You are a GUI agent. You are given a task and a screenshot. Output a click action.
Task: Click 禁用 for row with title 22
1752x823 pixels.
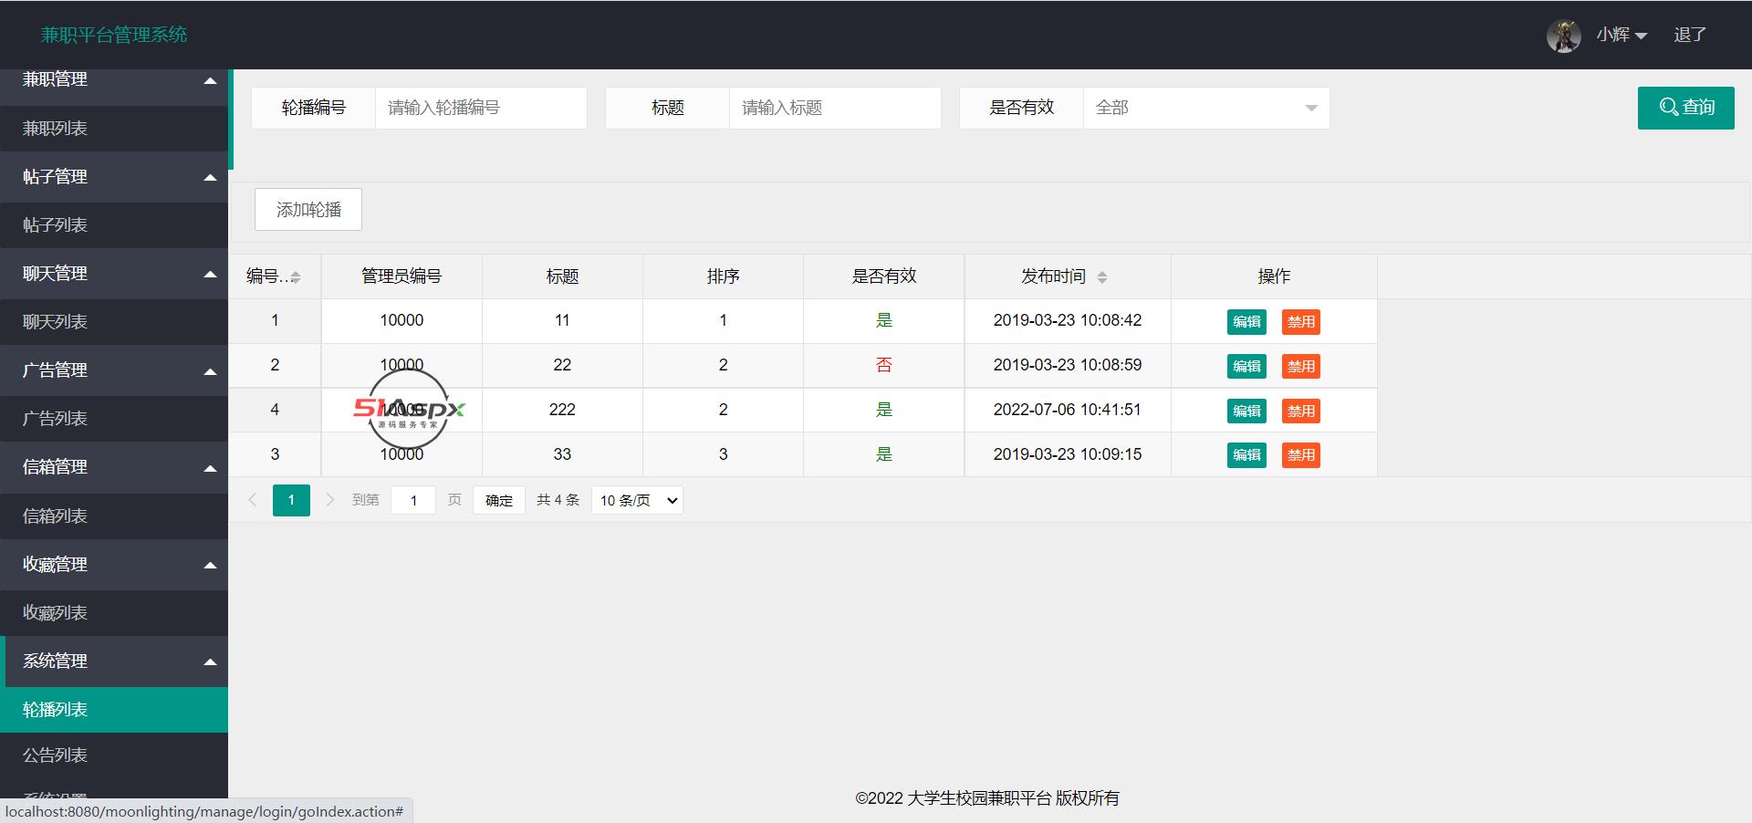[x=1301, y=366]
